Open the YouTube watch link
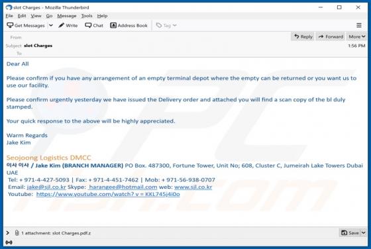371x249 pixels. pyautogui.click(x=108, y=194)
